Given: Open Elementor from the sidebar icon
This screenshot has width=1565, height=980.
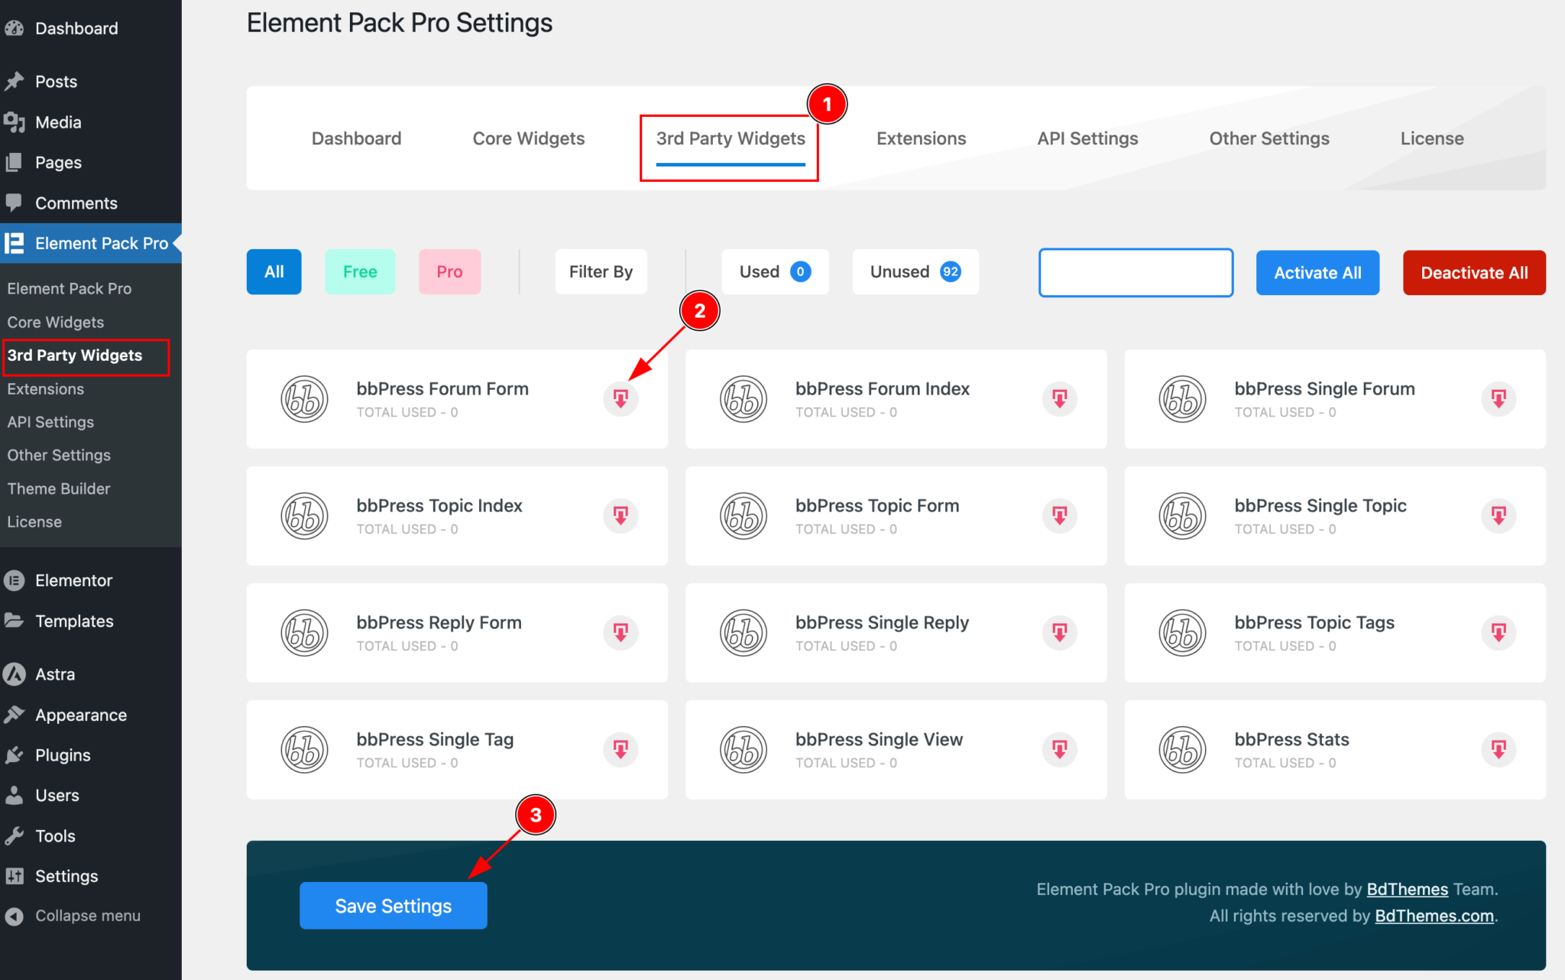Looking at the screenshot, I should pos(15,580).
